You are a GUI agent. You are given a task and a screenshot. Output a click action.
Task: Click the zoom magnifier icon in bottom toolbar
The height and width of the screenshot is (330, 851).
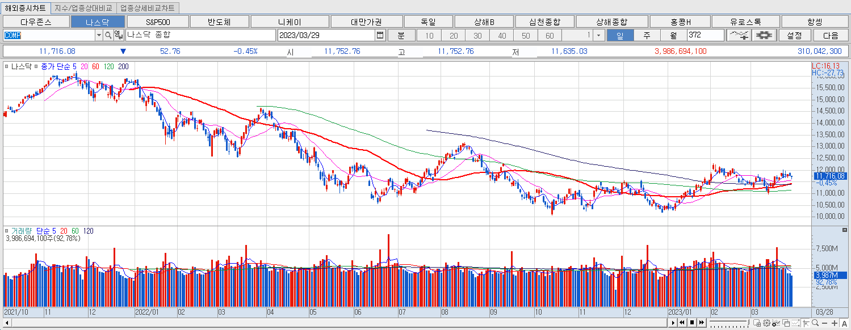tap(815, 323)
